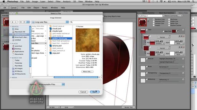The height and width of the screenshot is (110, 197).
Task: Open first layer Normal blend dropdown
Action: pyautogui.click(x=164, y=37)
